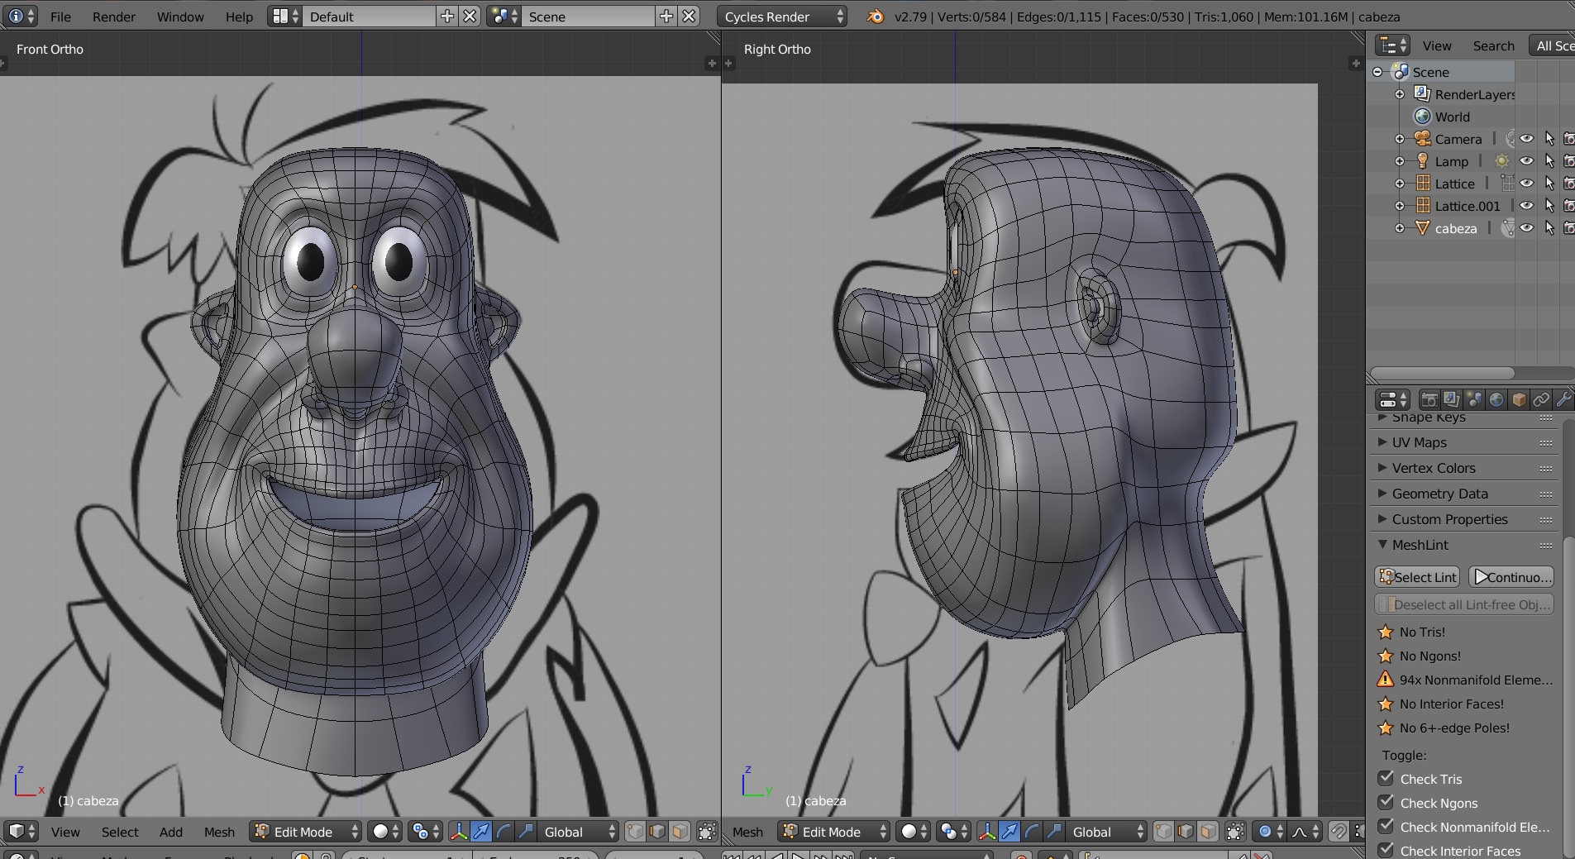Enable edge select mode in left viewport
The width and height of the screenshot is (1575, 859).
pos(657,832)
